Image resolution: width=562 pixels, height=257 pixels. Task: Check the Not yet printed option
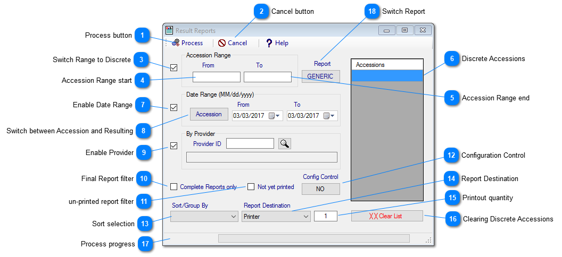pyautogui.click(x=251, y=187)
